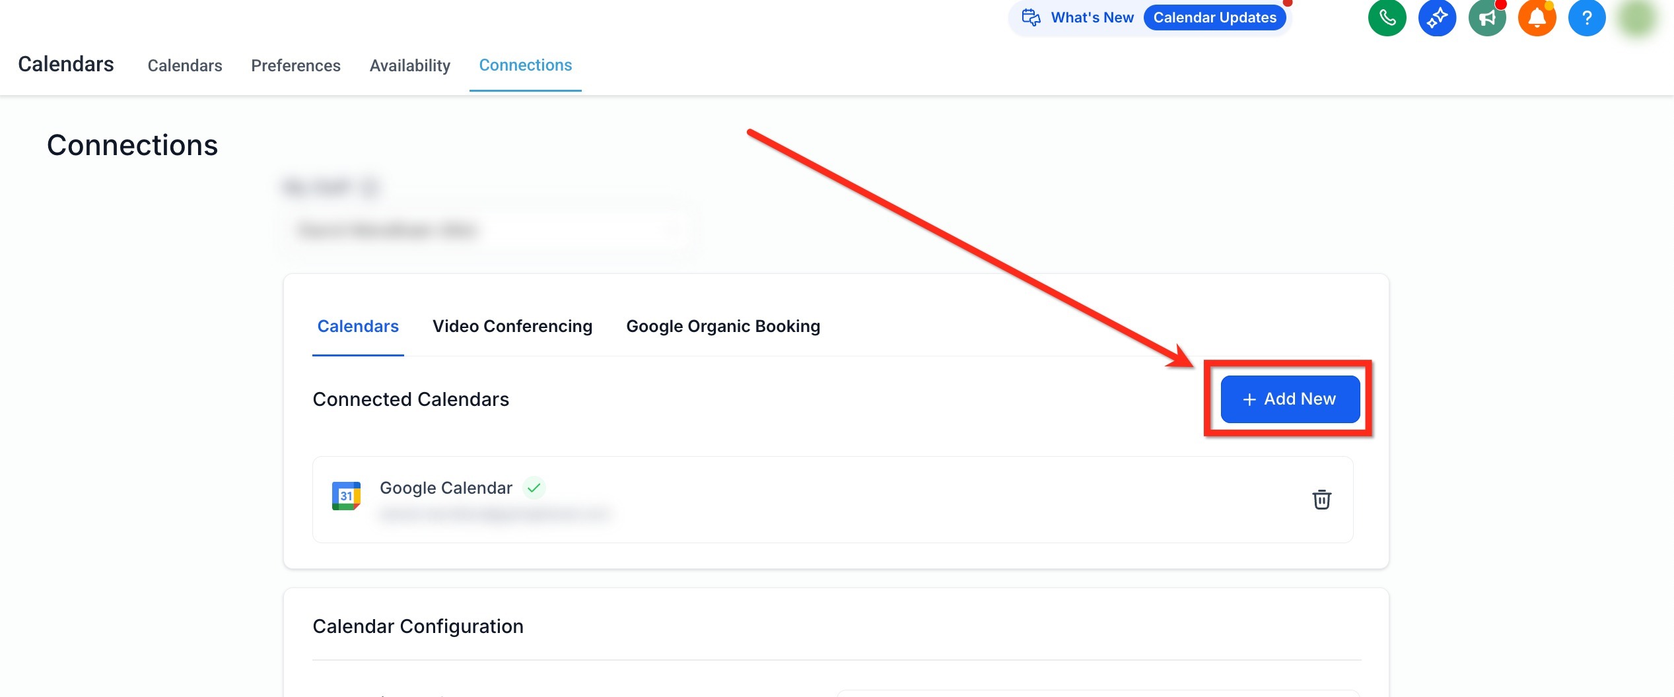Image resolution: width=1674 pixels, height=697 pixels.
Task: Delete the Google Calendar connection with trash icon
Action: (1321, 500)
